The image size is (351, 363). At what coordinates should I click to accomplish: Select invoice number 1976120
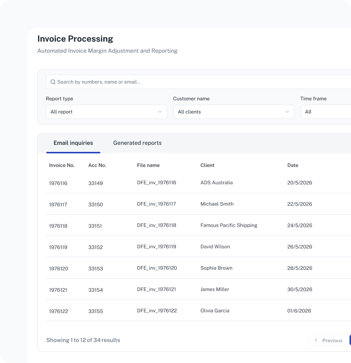tap(59, 268)
